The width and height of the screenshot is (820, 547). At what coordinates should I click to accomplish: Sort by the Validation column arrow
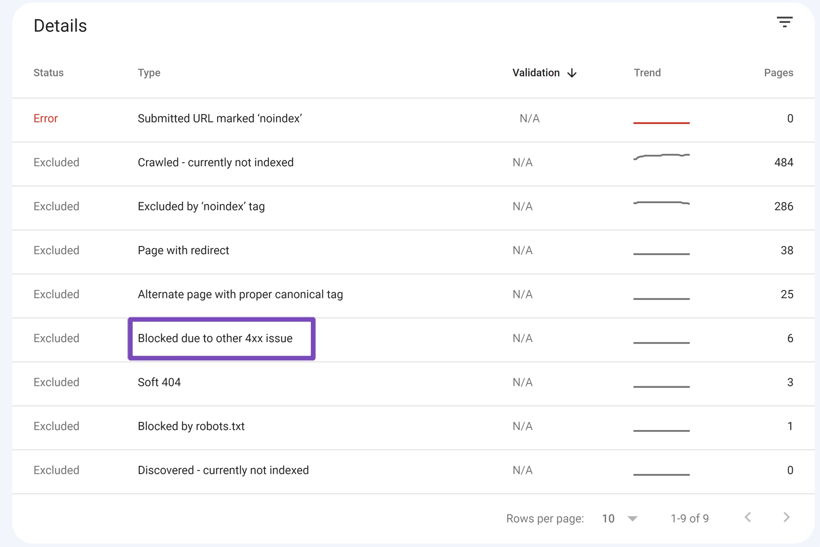click(572, 73)
